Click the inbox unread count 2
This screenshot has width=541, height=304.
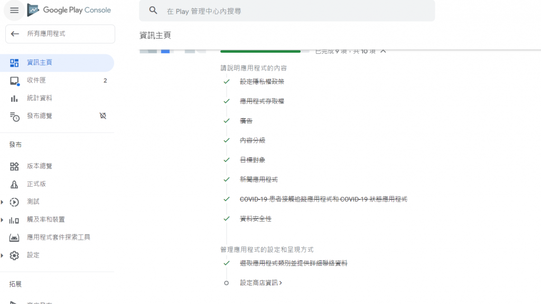pyautogui.click(x=105, y=80)
